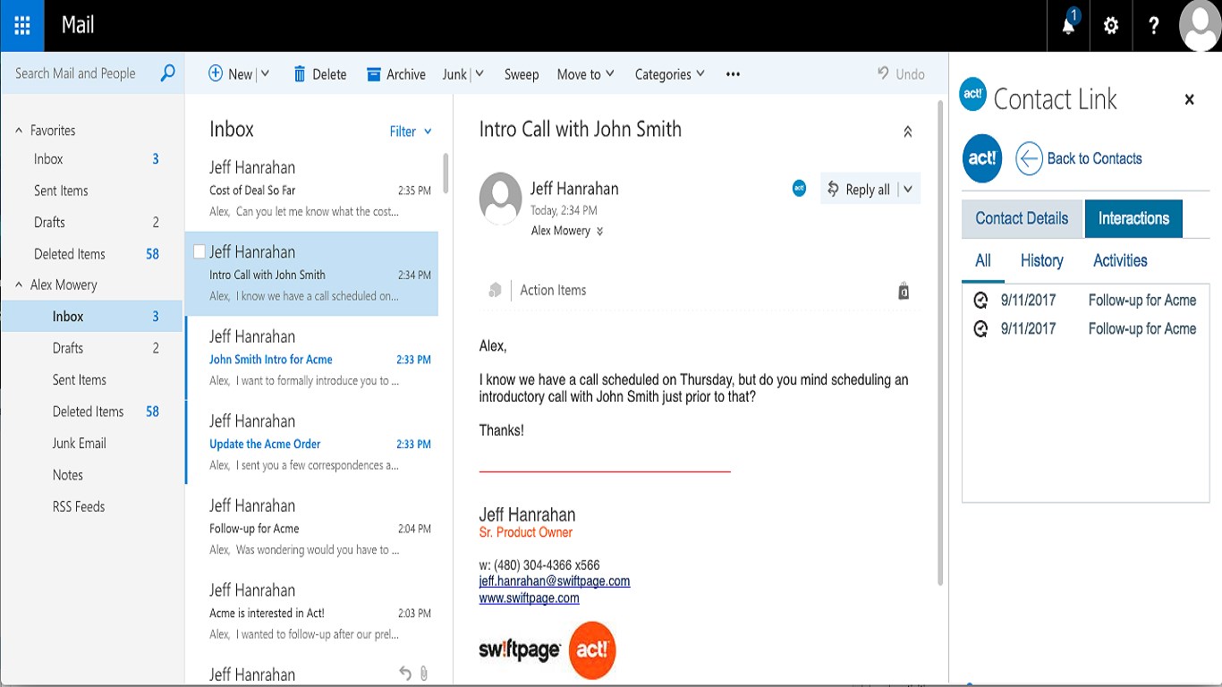Open the Junk dropdown arrow

(x=479, y=74)
